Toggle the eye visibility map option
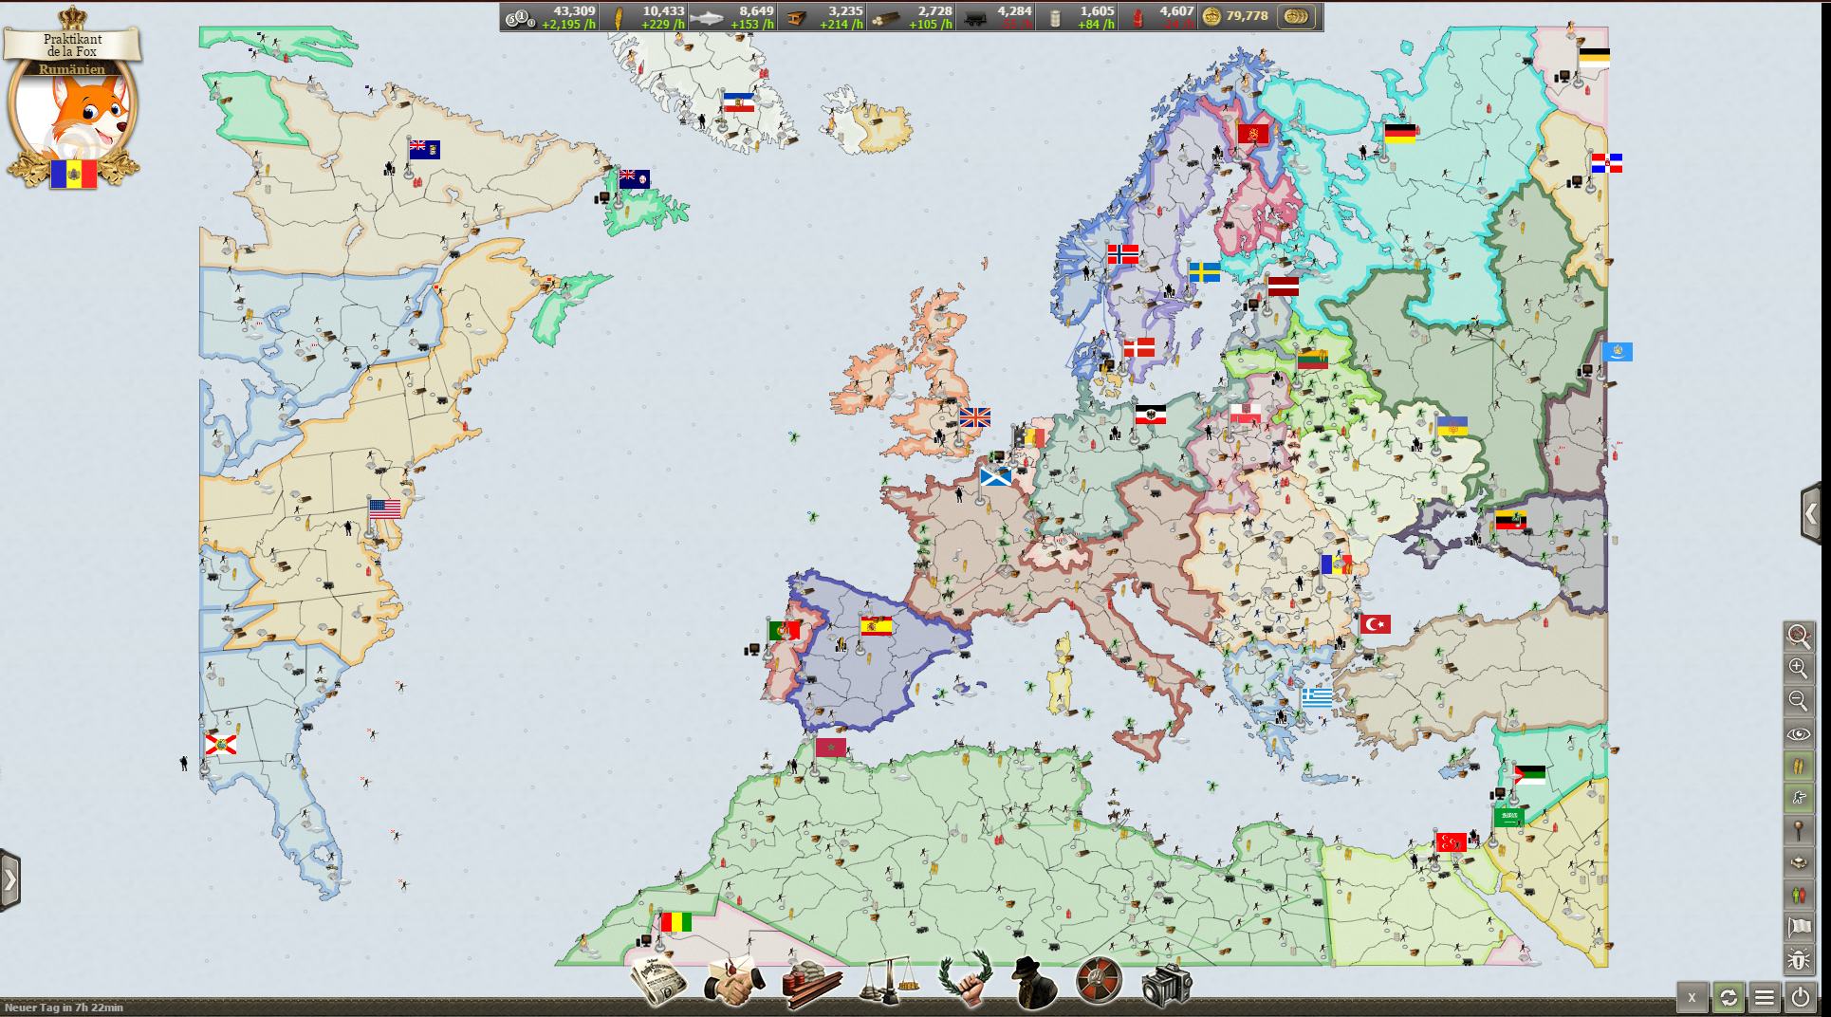This screenshot has height=1017, width=1831. click(x=1799, y=734)
